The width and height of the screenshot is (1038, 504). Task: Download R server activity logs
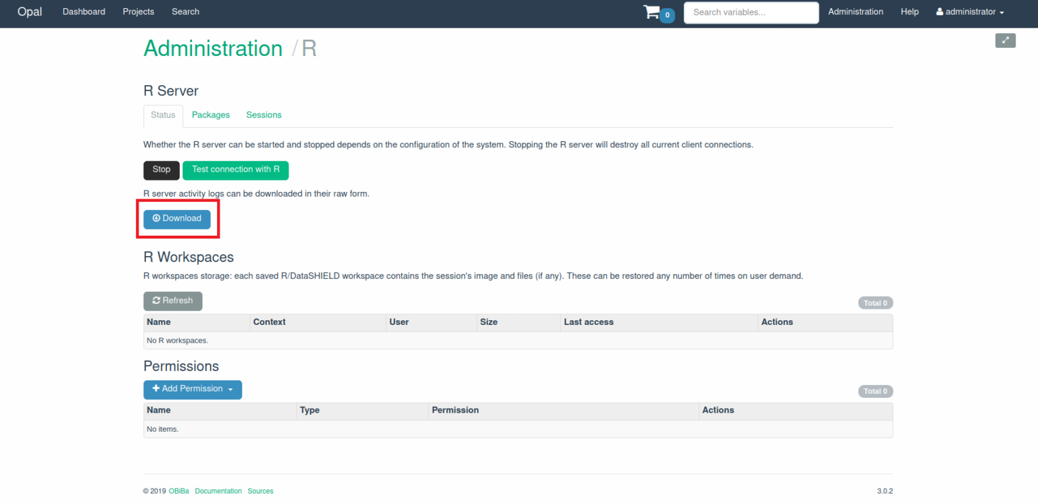[x=177, y=219]
